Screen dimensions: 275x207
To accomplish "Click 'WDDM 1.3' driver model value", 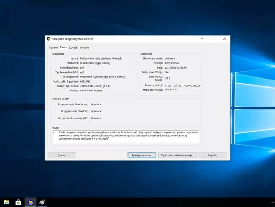I will (171, 89).
